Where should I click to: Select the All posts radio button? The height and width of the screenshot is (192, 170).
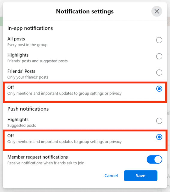click(159, 40)
